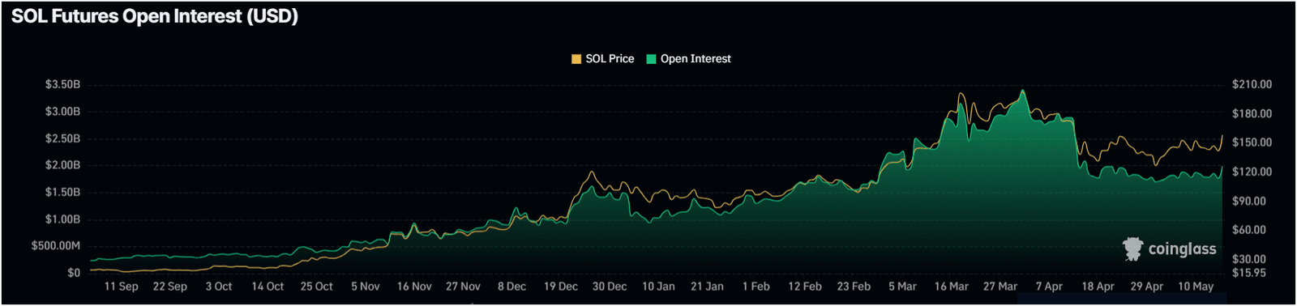Image resolution: width=1297 pixels, height=306 pixels.
Task: Pick the 5 Mar date label
Action: coord(902,287)
